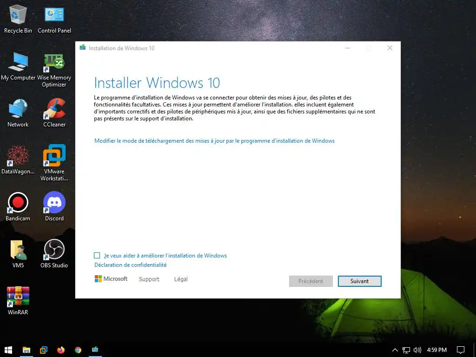
Task: Click the VMware taskbar icon
Action: point(43,350)
